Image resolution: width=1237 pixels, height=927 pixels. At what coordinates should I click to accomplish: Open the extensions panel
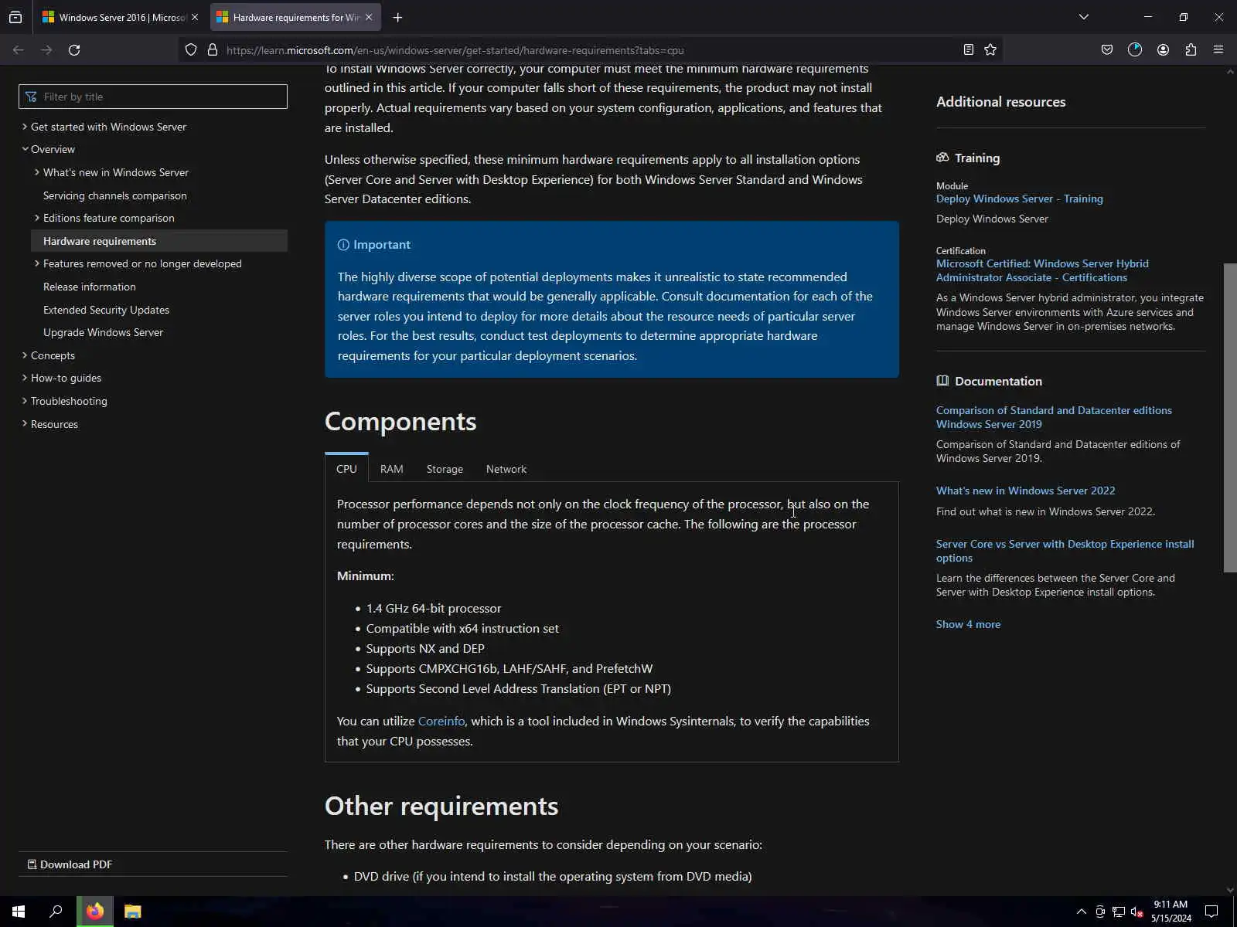(1191, 50)
